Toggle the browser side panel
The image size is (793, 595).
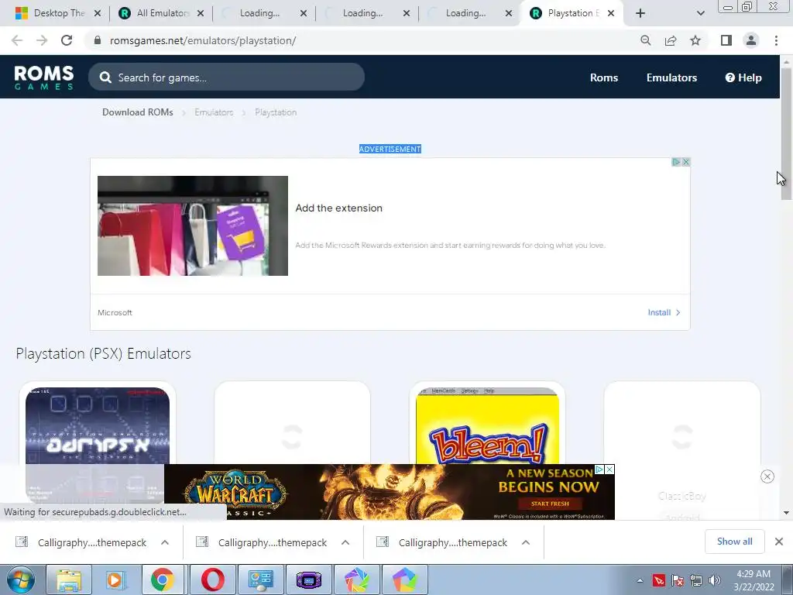point(726,40)
